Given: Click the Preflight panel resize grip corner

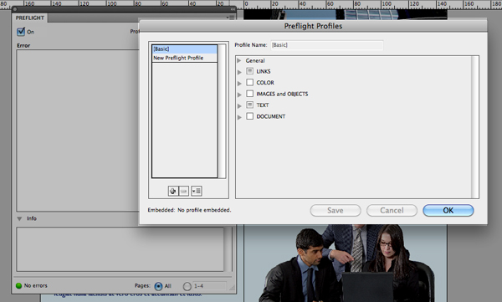Looking at the screenshot, I should coord(232,288).
